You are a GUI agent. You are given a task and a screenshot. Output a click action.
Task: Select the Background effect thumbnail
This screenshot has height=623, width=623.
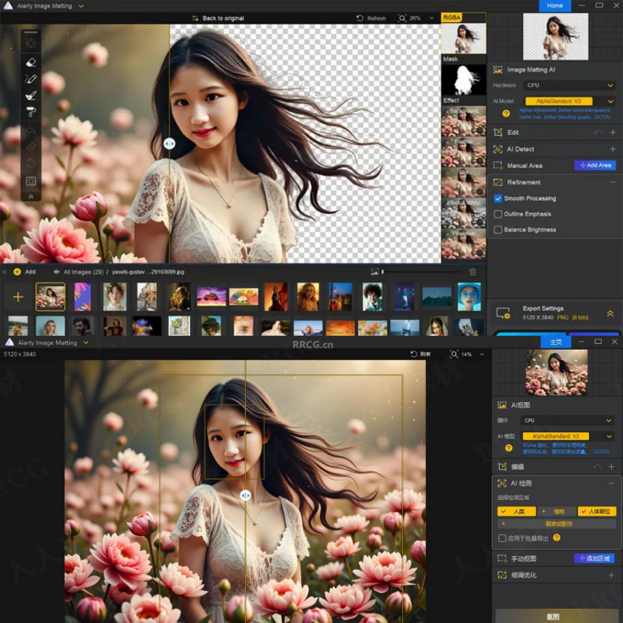[x=464, y=122]
